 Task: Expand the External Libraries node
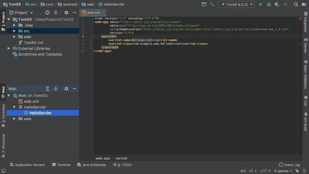pyautogui.click(x=9, y=49)
